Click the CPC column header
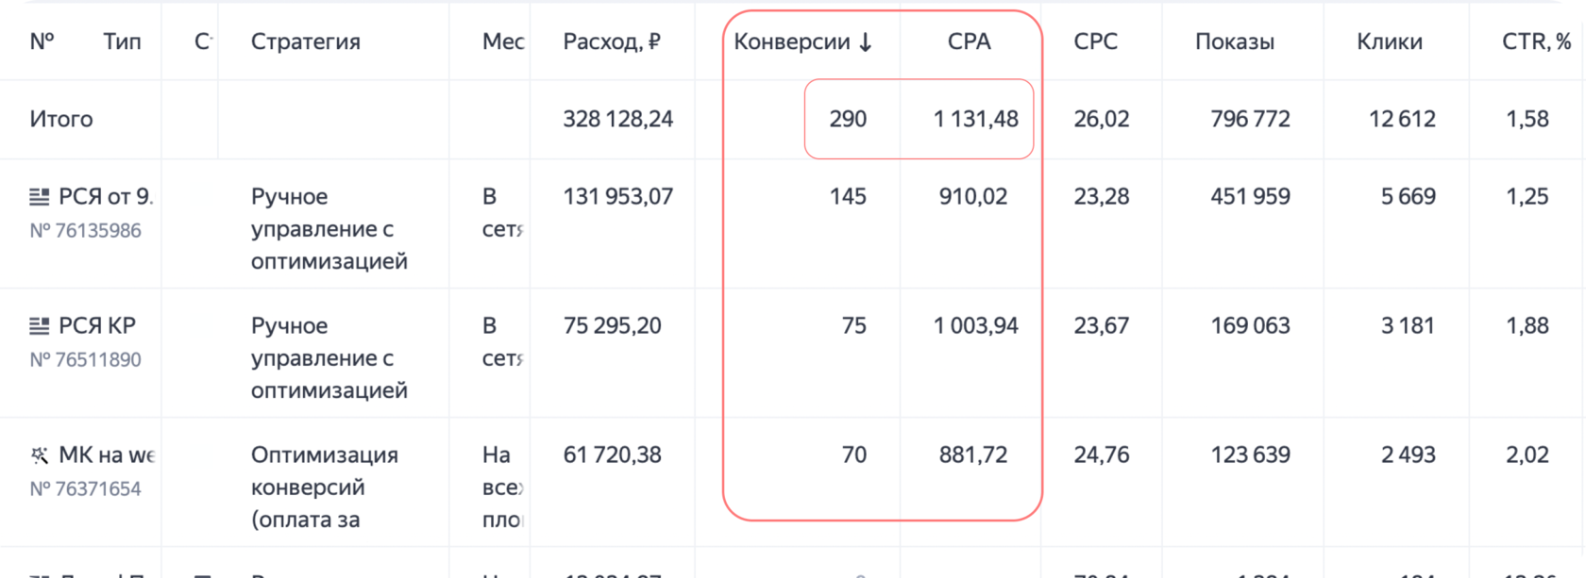 click(1095, 42)
